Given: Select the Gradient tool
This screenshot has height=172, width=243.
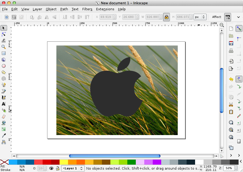Looking at the screenshot, I should [x=4, y=129].
